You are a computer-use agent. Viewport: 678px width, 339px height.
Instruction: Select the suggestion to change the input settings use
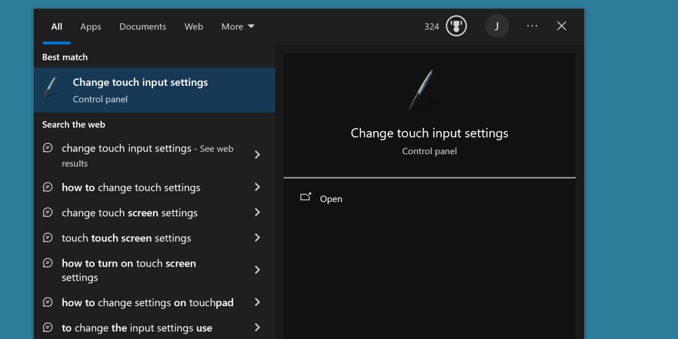(137, 328)
